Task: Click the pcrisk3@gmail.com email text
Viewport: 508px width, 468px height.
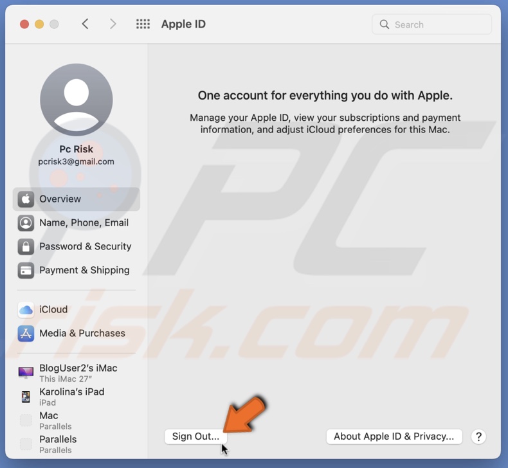Action: [x=76, y=161]
